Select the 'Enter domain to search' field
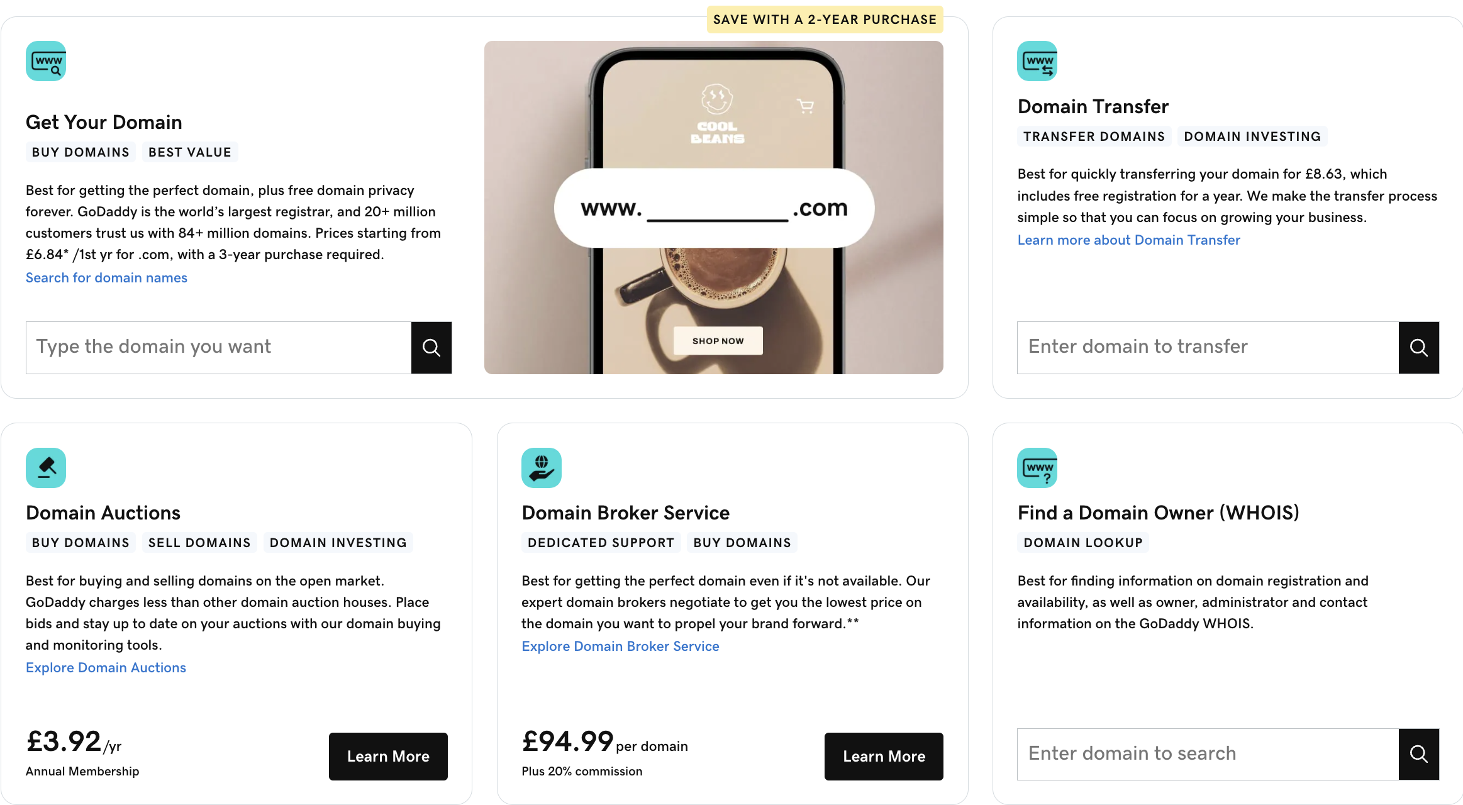Image resolution: width=1463 pixels, height=805 pixels. 1208,754
